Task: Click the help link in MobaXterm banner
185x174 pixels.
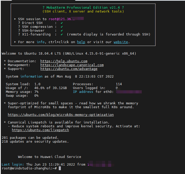Action: [x=81, y=42]
